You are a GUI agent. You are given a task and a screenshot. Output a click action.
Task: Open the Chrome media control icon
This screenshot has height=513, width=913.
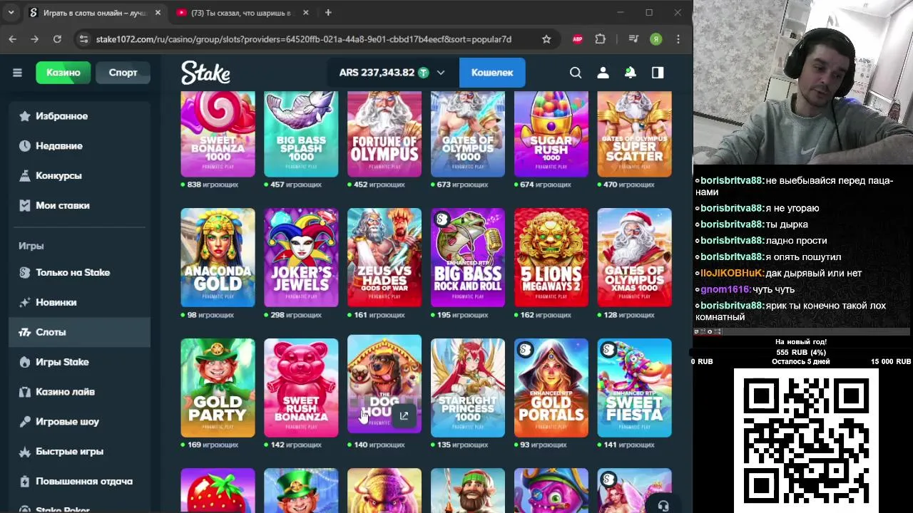(x=633, y=39)
